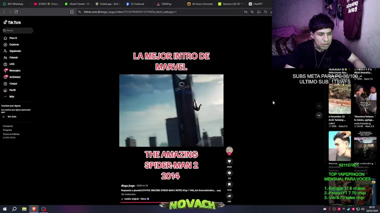Open Windows Start menu
This screenshot has width=380, height=213.
[x=4, y=209]
